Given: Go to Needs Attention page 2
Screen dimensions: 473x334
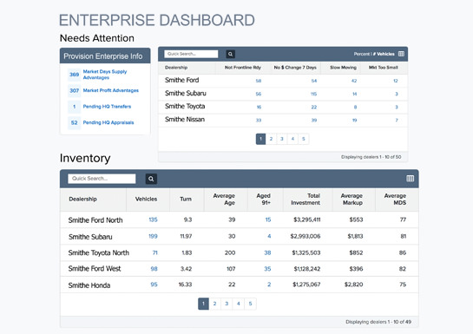Looking at the screenshot, I should [271, 139].
